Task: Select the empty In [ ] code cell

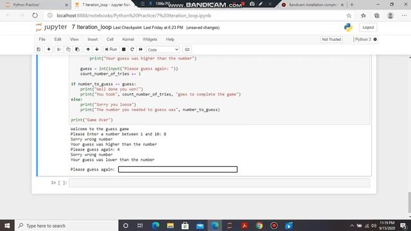Action: [220, 183]
